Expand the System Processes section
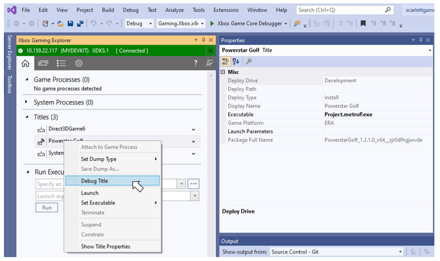440x261 pixels. [26, 102]
